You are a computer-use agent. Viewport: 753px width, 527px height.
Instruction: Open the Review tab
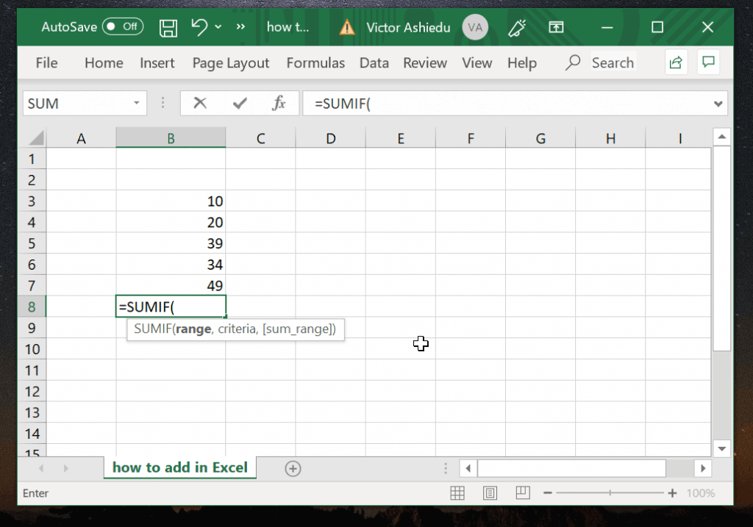click(425, 63)
